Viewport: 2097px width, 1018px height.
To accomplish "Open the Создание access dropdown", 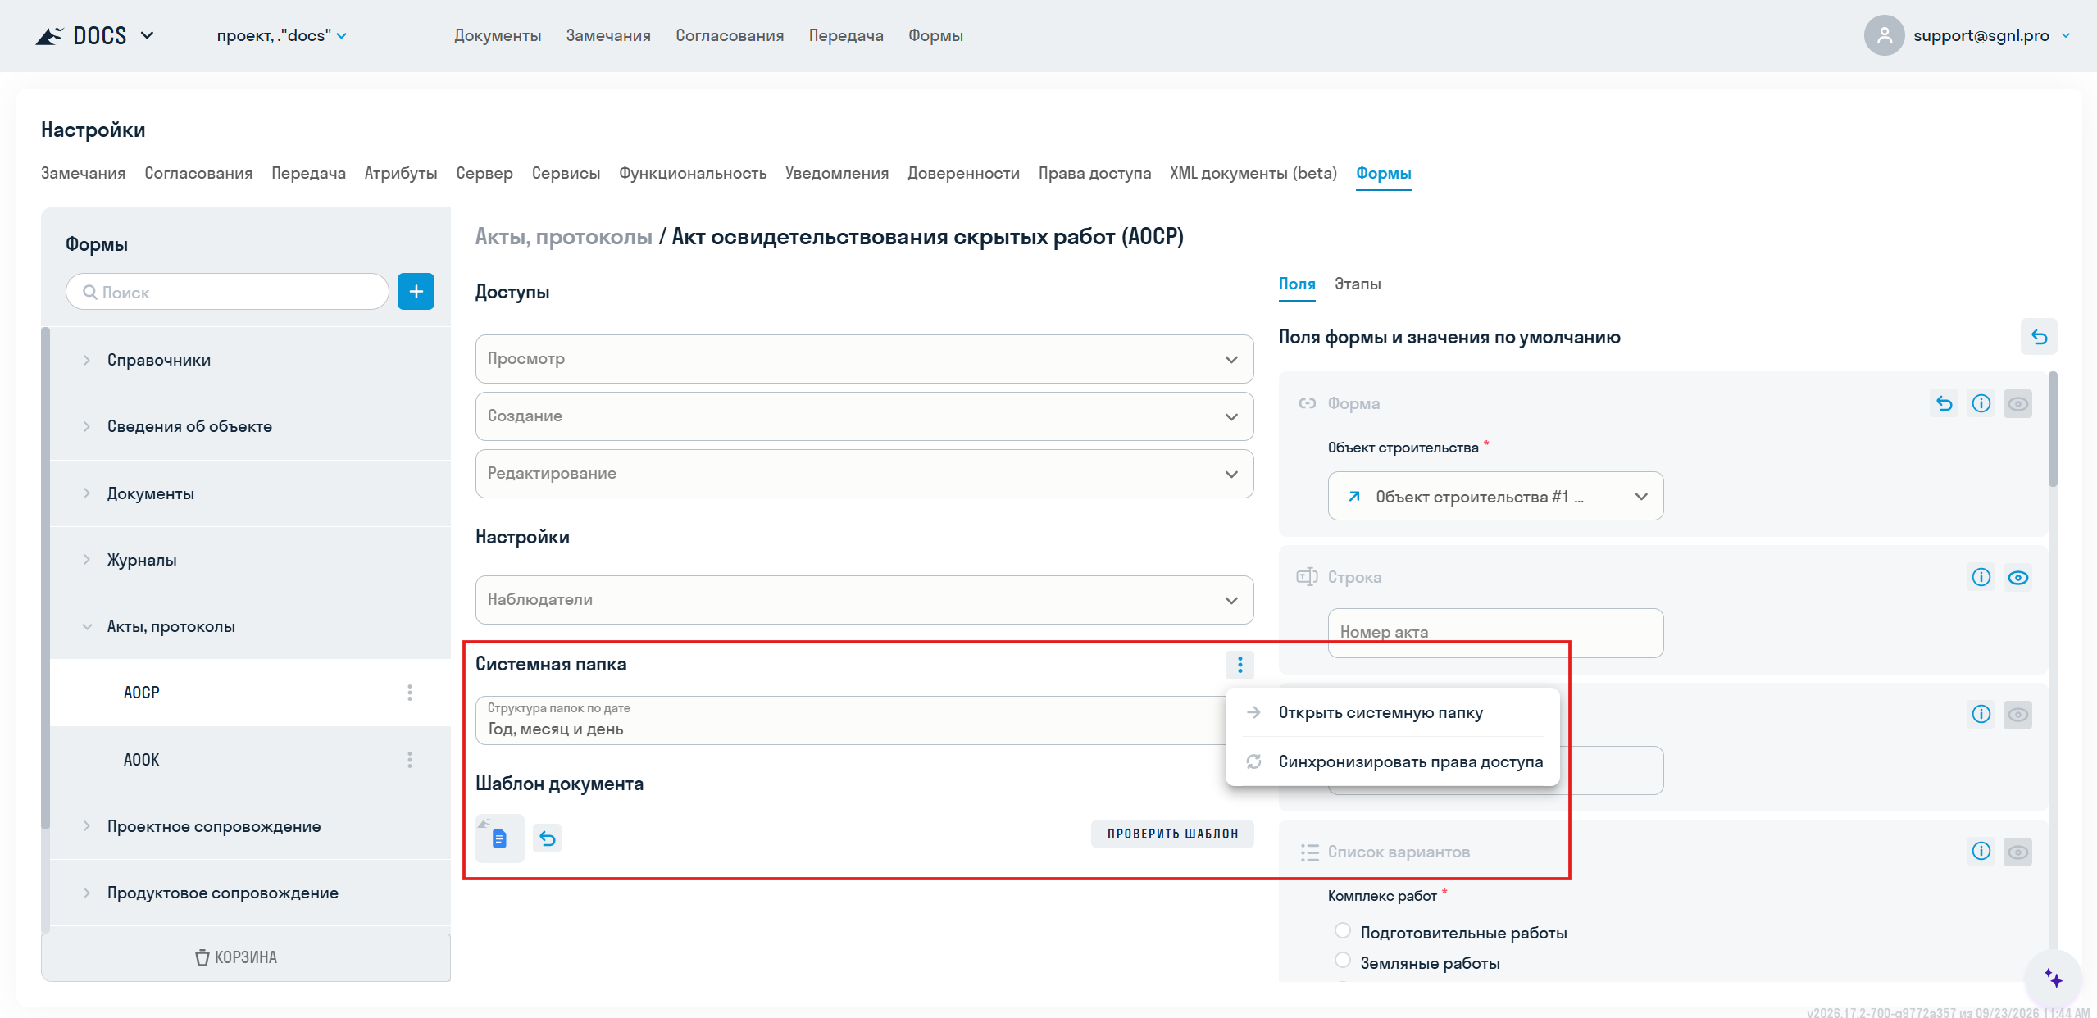I will (864, 416).
